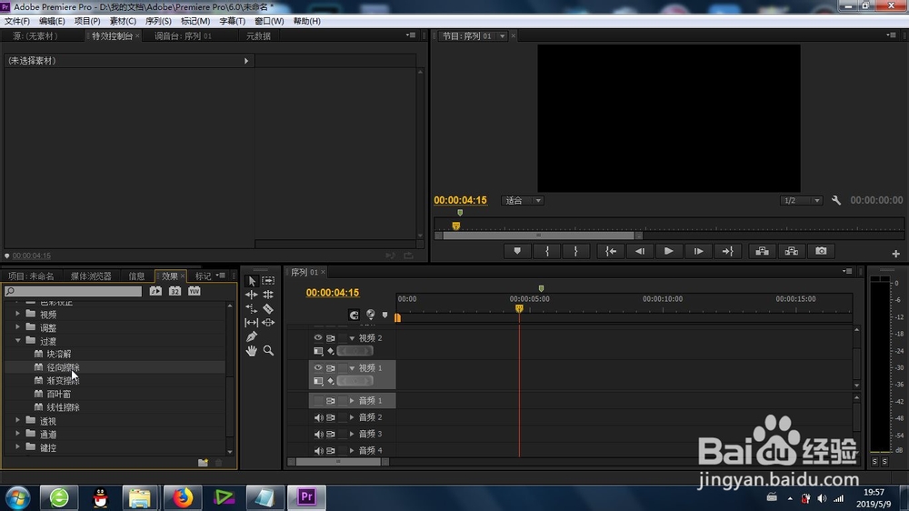Filter effects by YUV icon

(195, 291)
